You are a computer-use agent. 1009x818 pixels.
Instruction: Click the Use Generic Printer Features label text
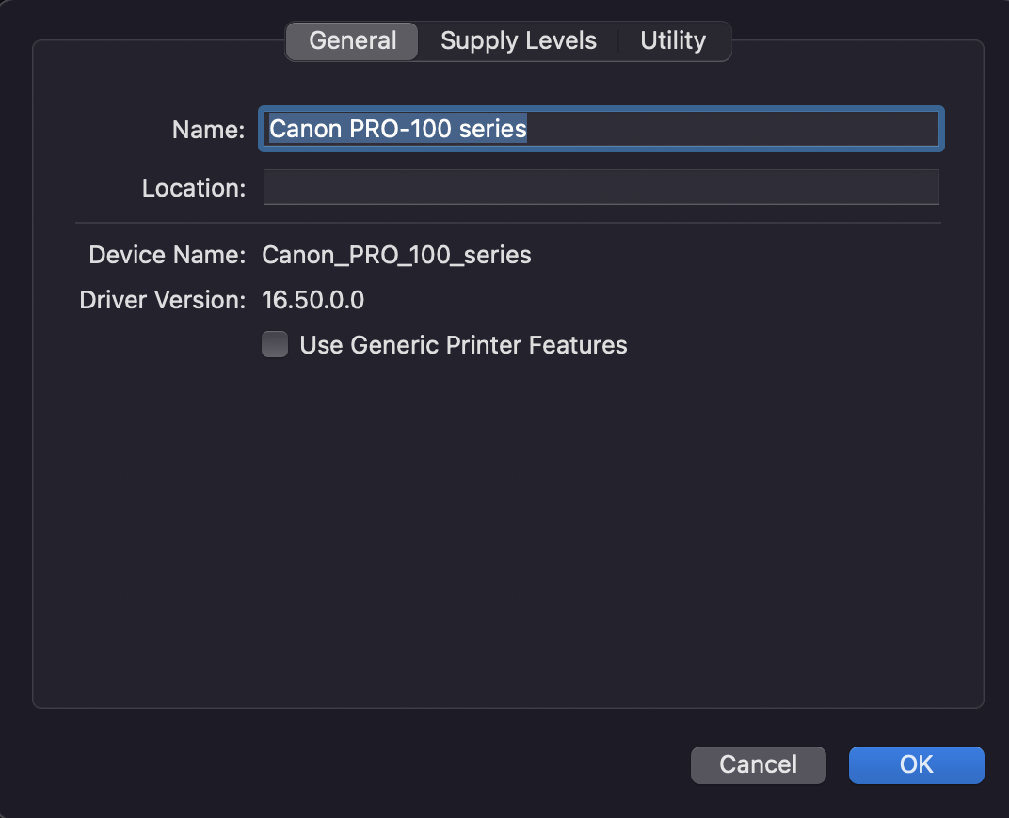pos(462,344)
